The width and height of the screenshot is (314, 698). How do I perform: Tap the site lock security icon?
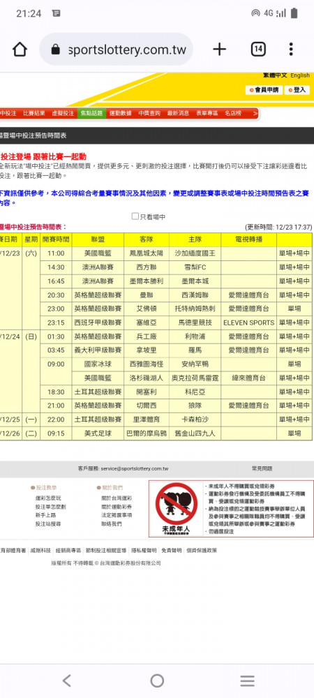[56, 50]
